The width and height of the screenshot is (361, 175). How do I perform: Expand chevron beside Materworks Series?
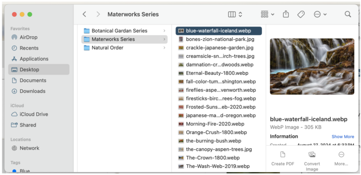click(164, 39)
